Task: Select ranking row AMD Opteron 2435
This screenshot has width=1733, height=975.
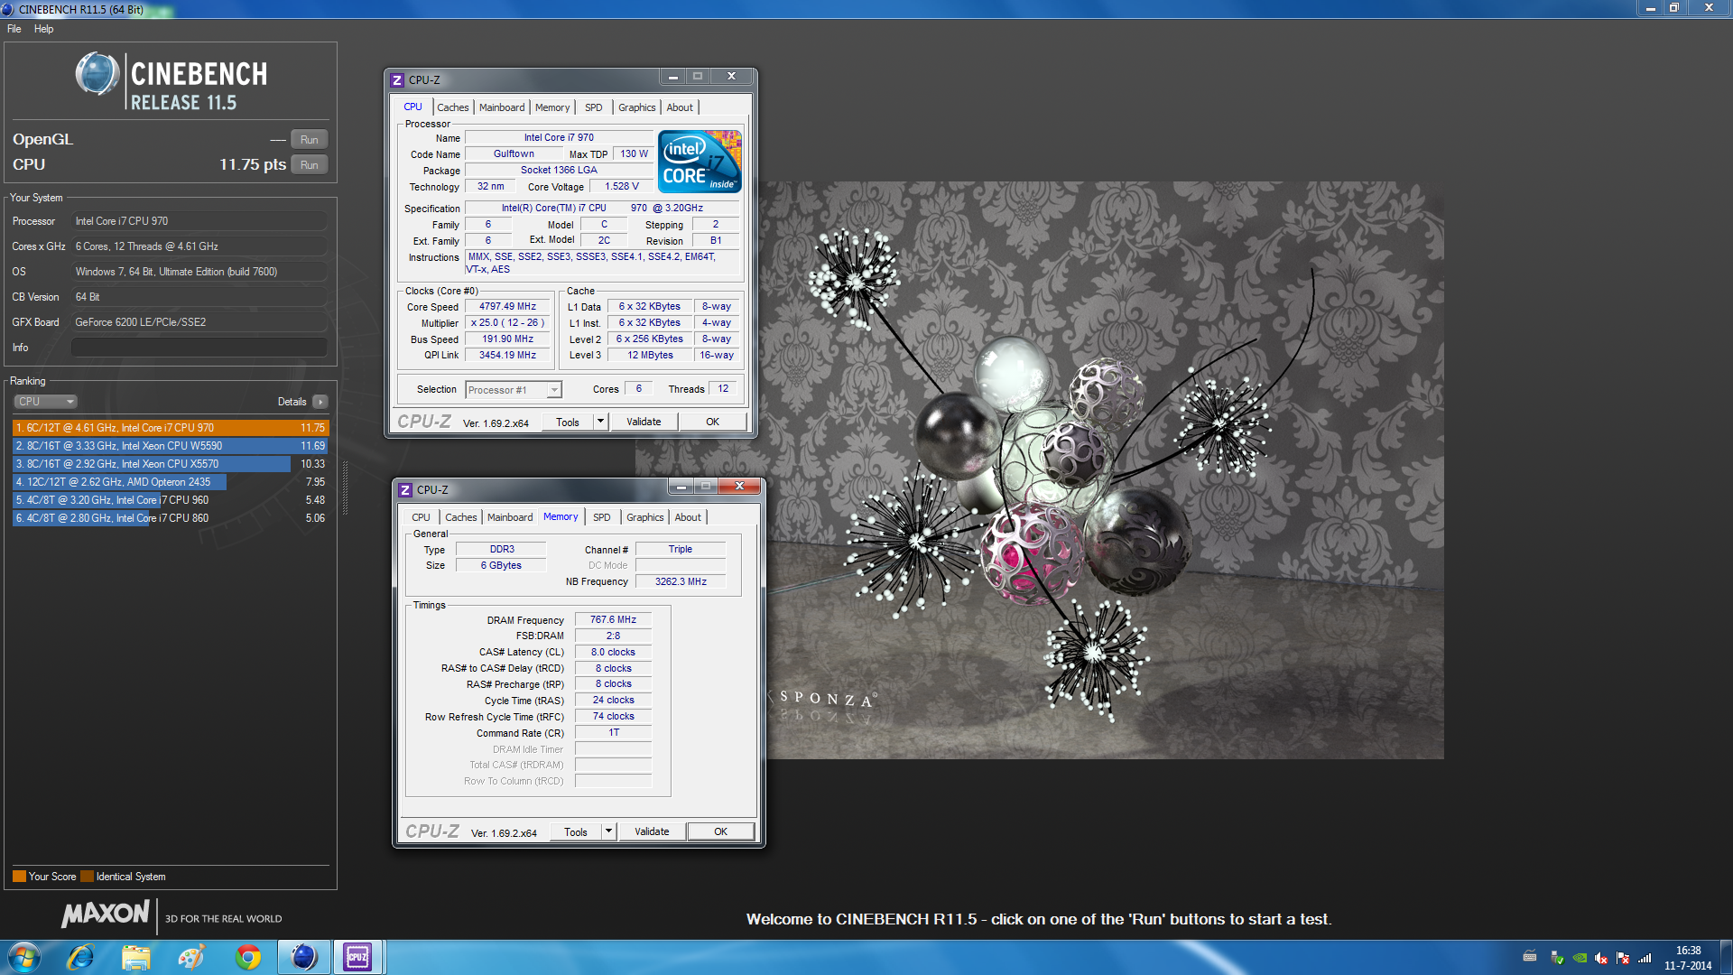Action: [x=171, y=482]
